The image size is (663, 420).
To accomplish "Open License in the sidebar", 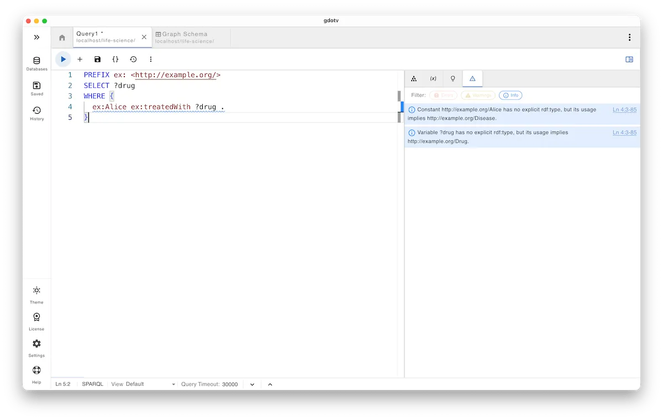I will pyautogui.click(x=36, y=321).
